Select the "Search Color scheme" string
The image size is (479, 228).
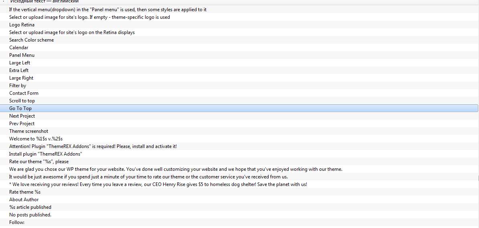(x=239, y=40)
